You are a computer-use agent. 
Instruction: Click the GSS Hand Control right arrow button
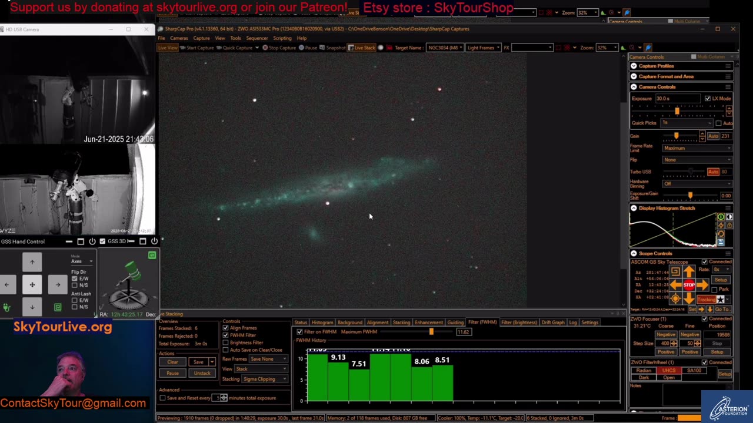[x=58, y=284]
